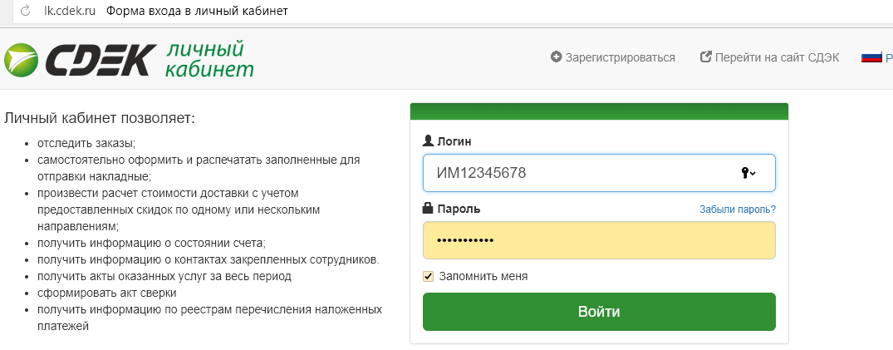Click the plus icon beside Зарегистрироваться
Viewport: 893px width, 350px height.
click(557, 57)
